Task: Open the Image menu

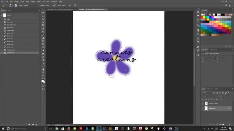Action: pos(16,1)
